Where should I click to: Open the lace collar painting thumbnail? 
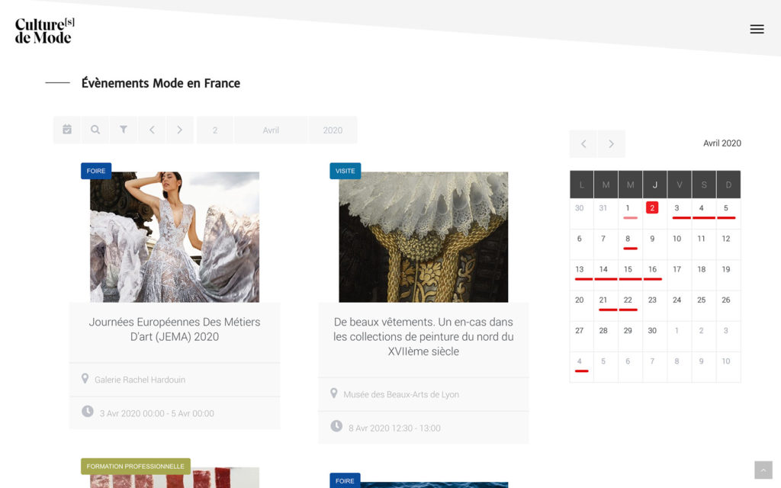[x=423, y=237]
